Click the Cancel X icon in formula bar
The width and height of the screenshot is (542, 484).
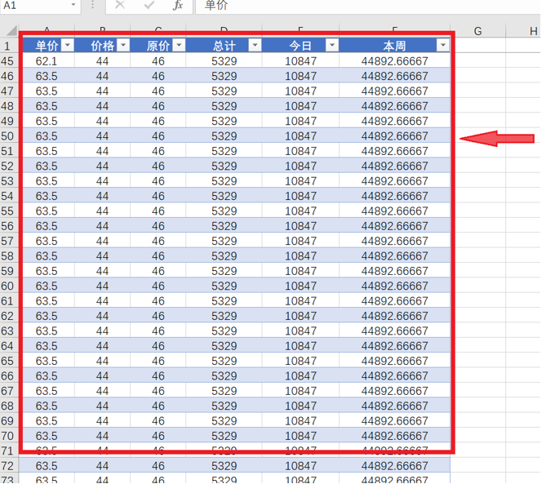[120, 5]
